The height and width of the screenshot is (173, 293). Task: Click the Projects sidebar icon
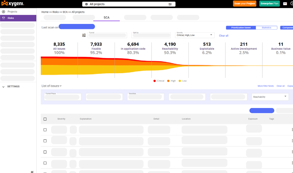(x=3, y=12)
